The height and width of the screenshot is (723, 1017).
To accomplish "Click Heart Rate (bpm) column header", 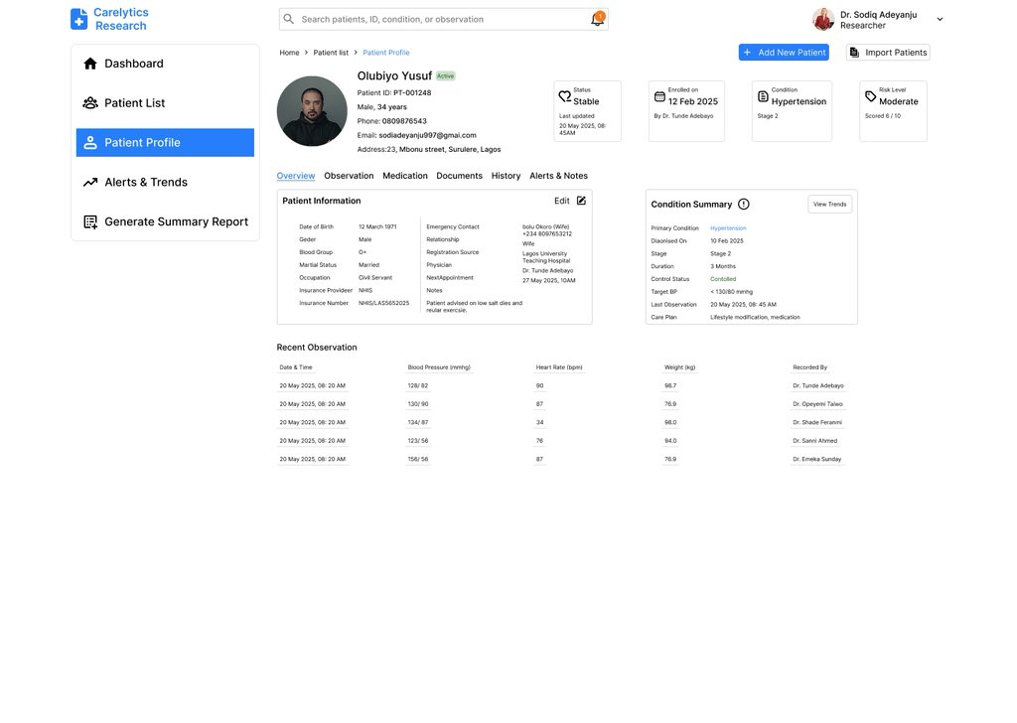I will pyautogui.click(x=559, y=367).
